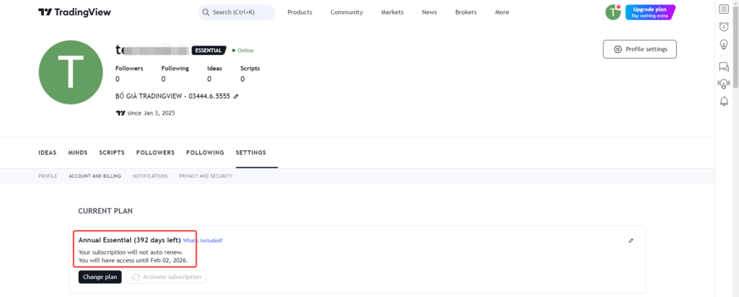
Task: Open the ideas stream broadcast icon
Action: (x=724, y=84)
